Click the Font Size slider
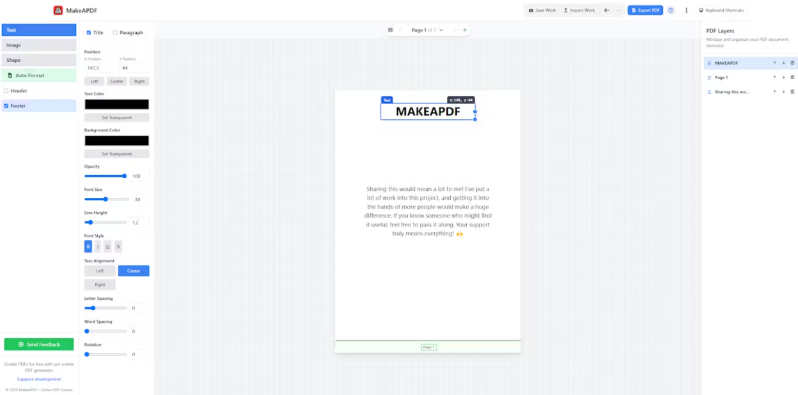Image resolution: width=798 pixels, height=395 pixels. point(106,199)
